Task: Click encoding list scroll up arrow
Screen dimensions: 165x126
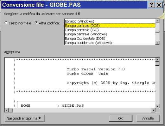Action: (x=157, y=21)
